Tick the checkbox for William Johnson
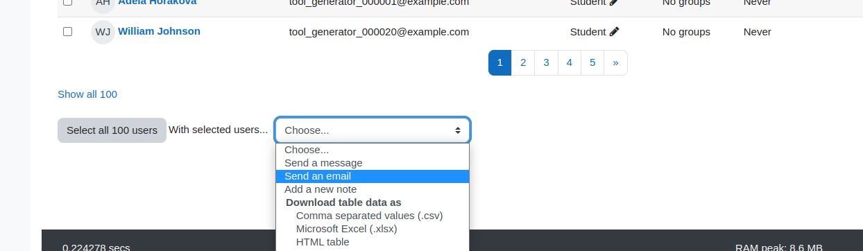Viewport: 863px width, 251px height. [67, 31]
